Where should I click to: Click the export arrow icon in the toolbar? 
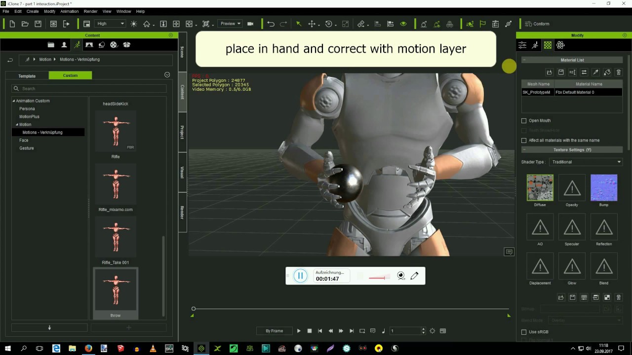coord(67,24)
